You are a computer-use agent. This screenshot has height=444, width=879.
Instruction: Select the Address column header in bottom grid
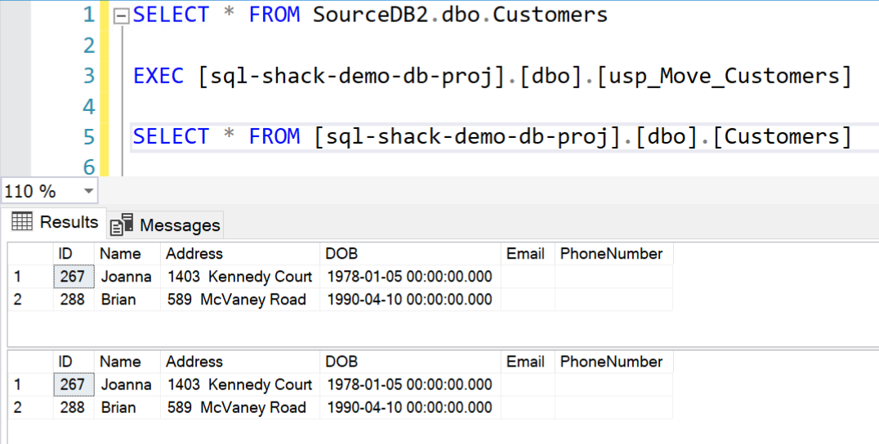point(194,362)
